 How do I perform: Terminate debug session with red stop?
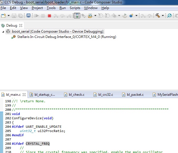click(49, 16)
